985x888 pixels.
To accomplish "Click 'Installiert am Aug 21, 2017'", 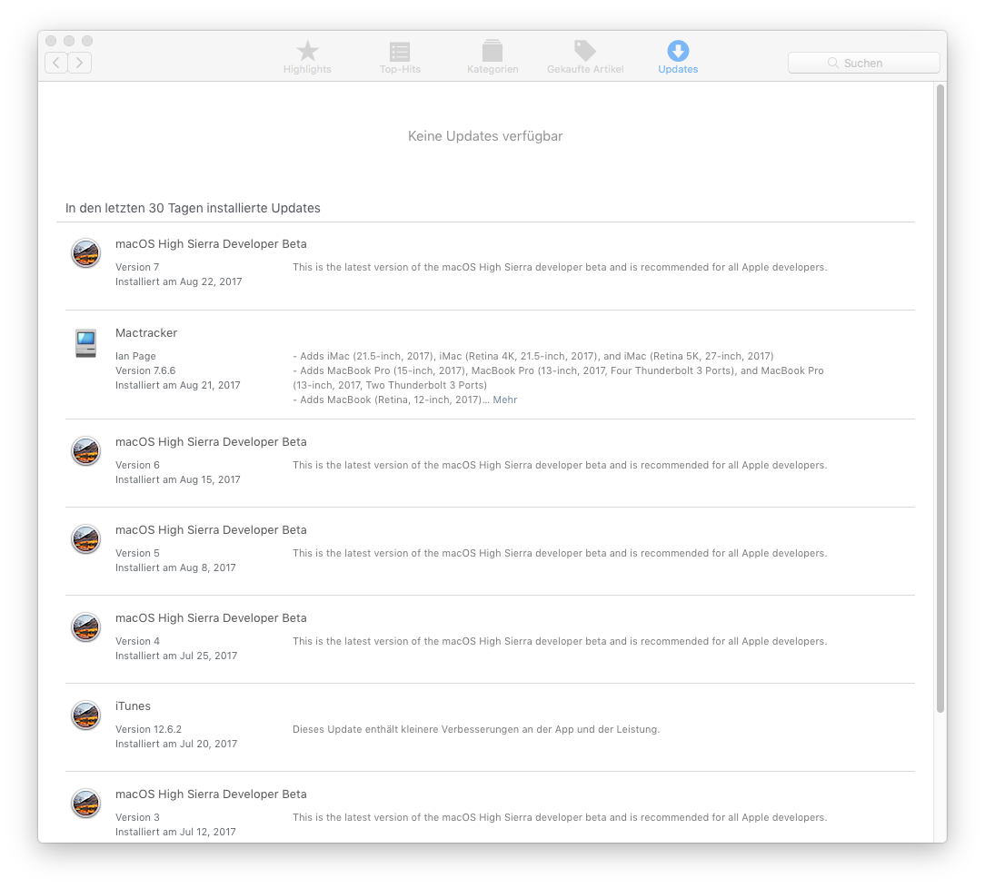I will [x=178, y=385].
